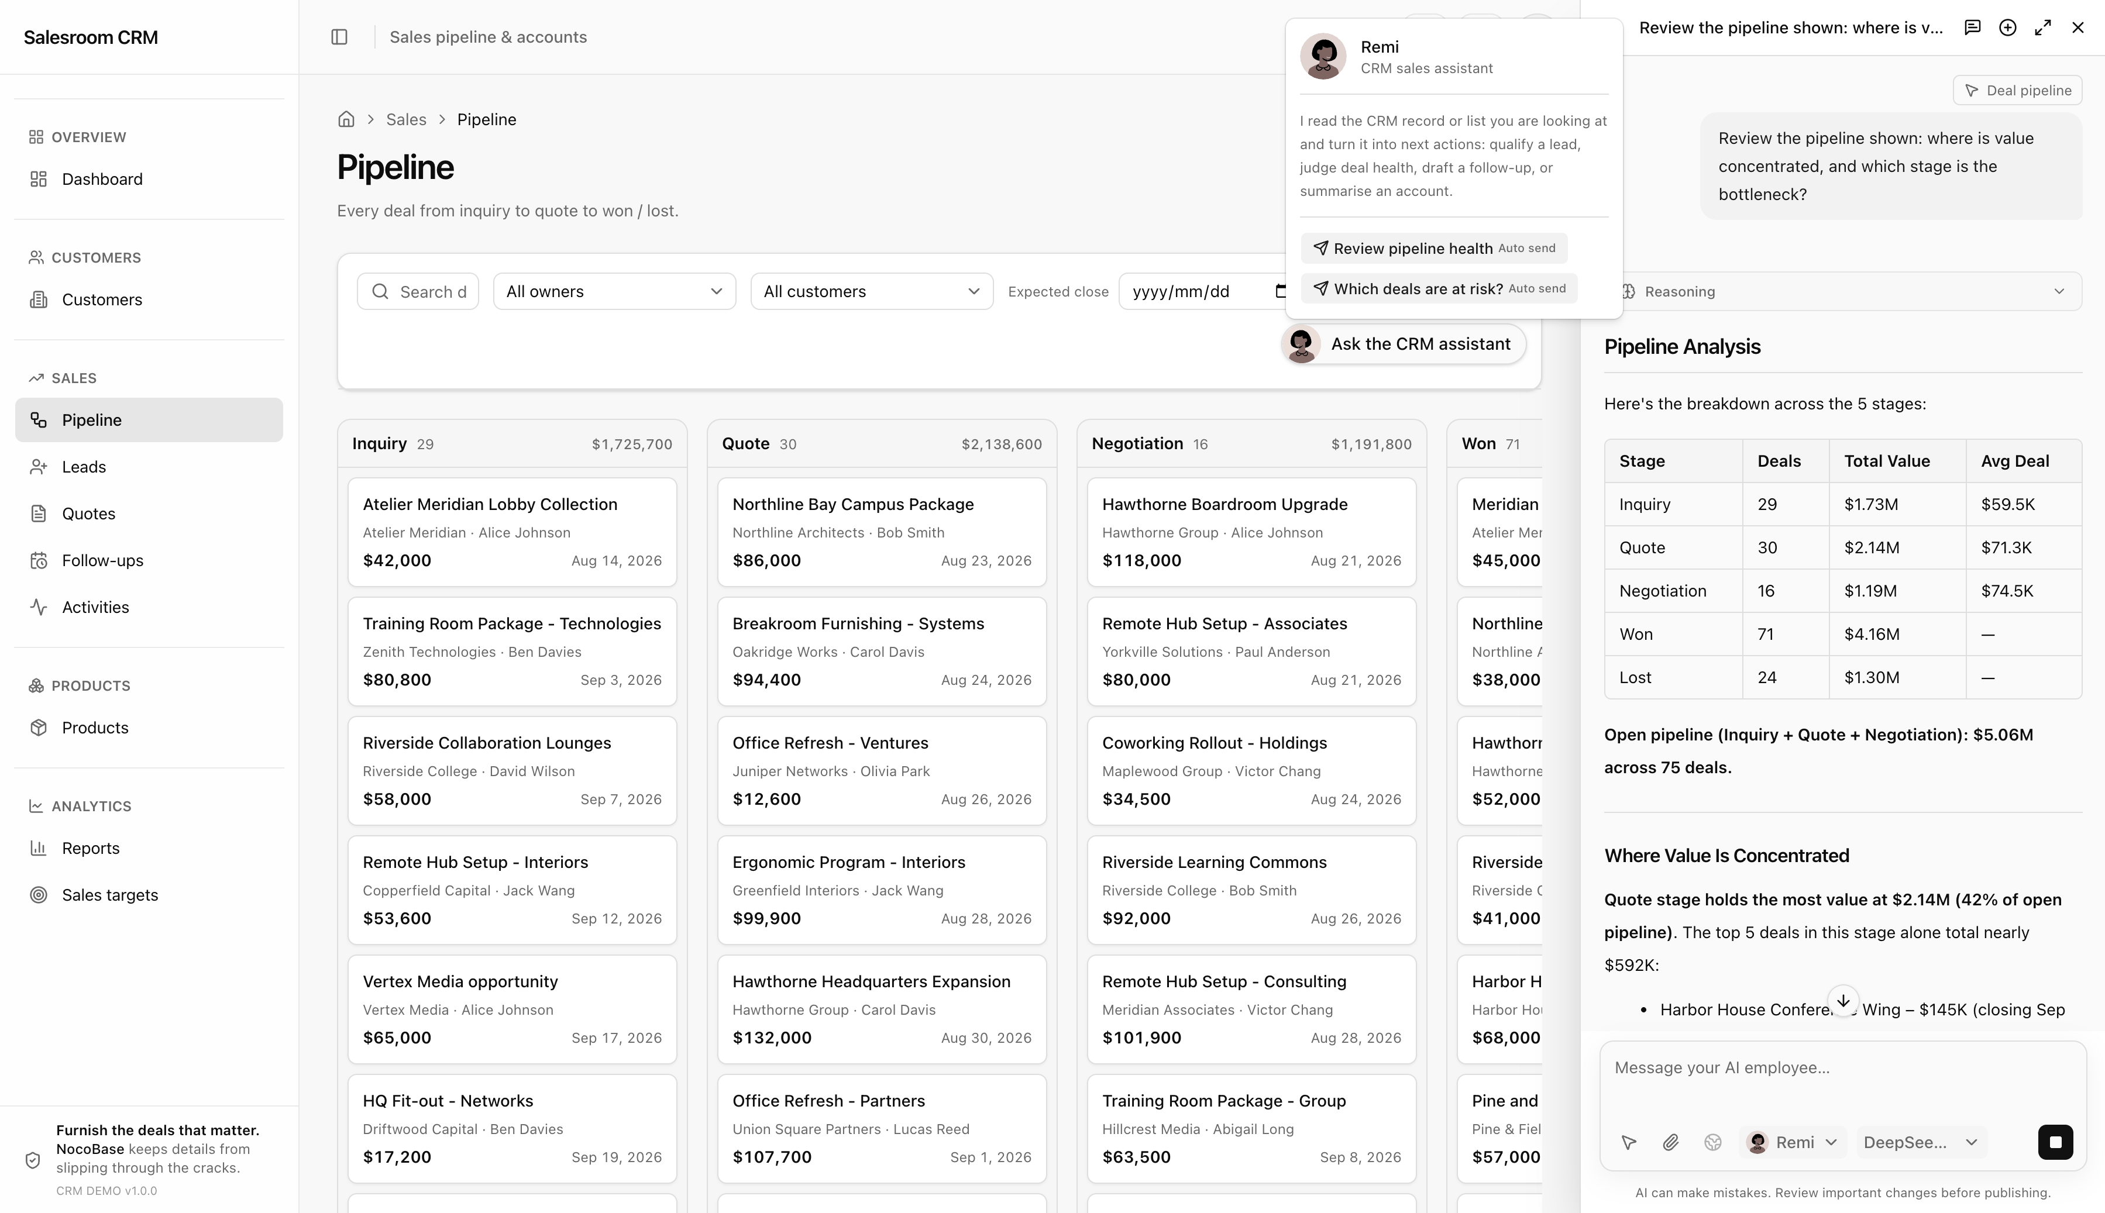Toggle the web search globe icon
The width and height of the screenshot is (2105, 1213).
[x=1712, y=1142]
